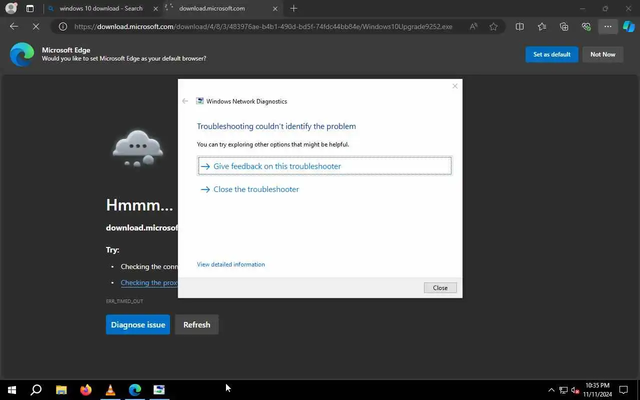Screen dimensions: 640x400
Task: Open a new tab with the plus button
Action: pyautogui.click(x=294, y=8)
